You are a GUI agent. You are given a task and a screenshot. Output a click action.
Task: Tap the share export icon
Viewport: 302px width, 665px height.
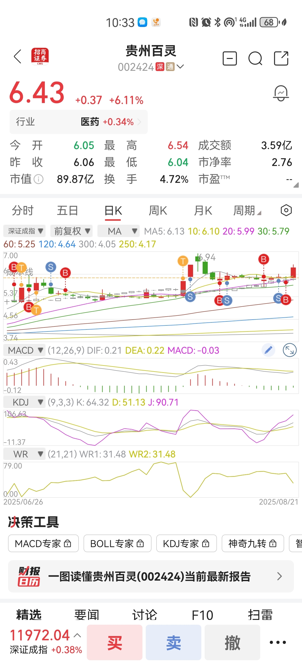pyautogui.click(x=281, y=58)
